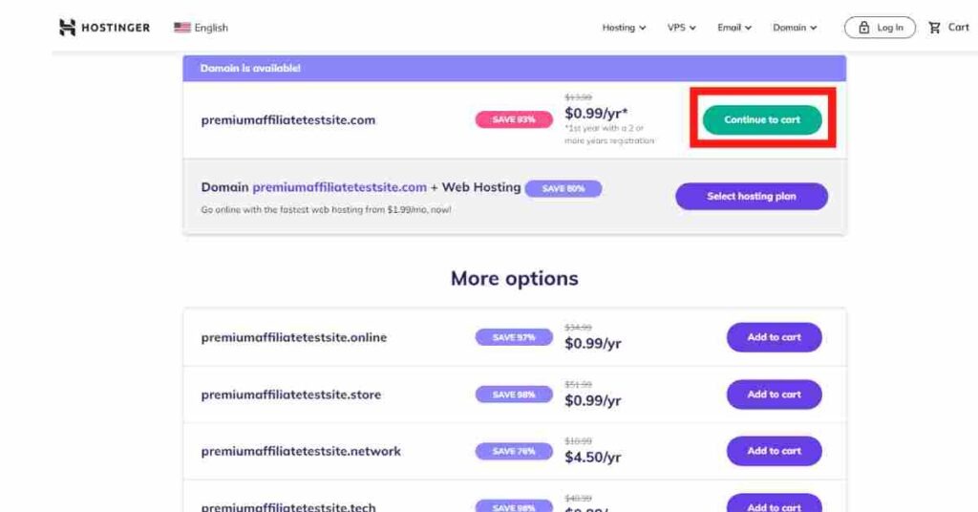978x512 pixels.
Task: Click the Domain is available banner
Action: (x=515, y=69)
